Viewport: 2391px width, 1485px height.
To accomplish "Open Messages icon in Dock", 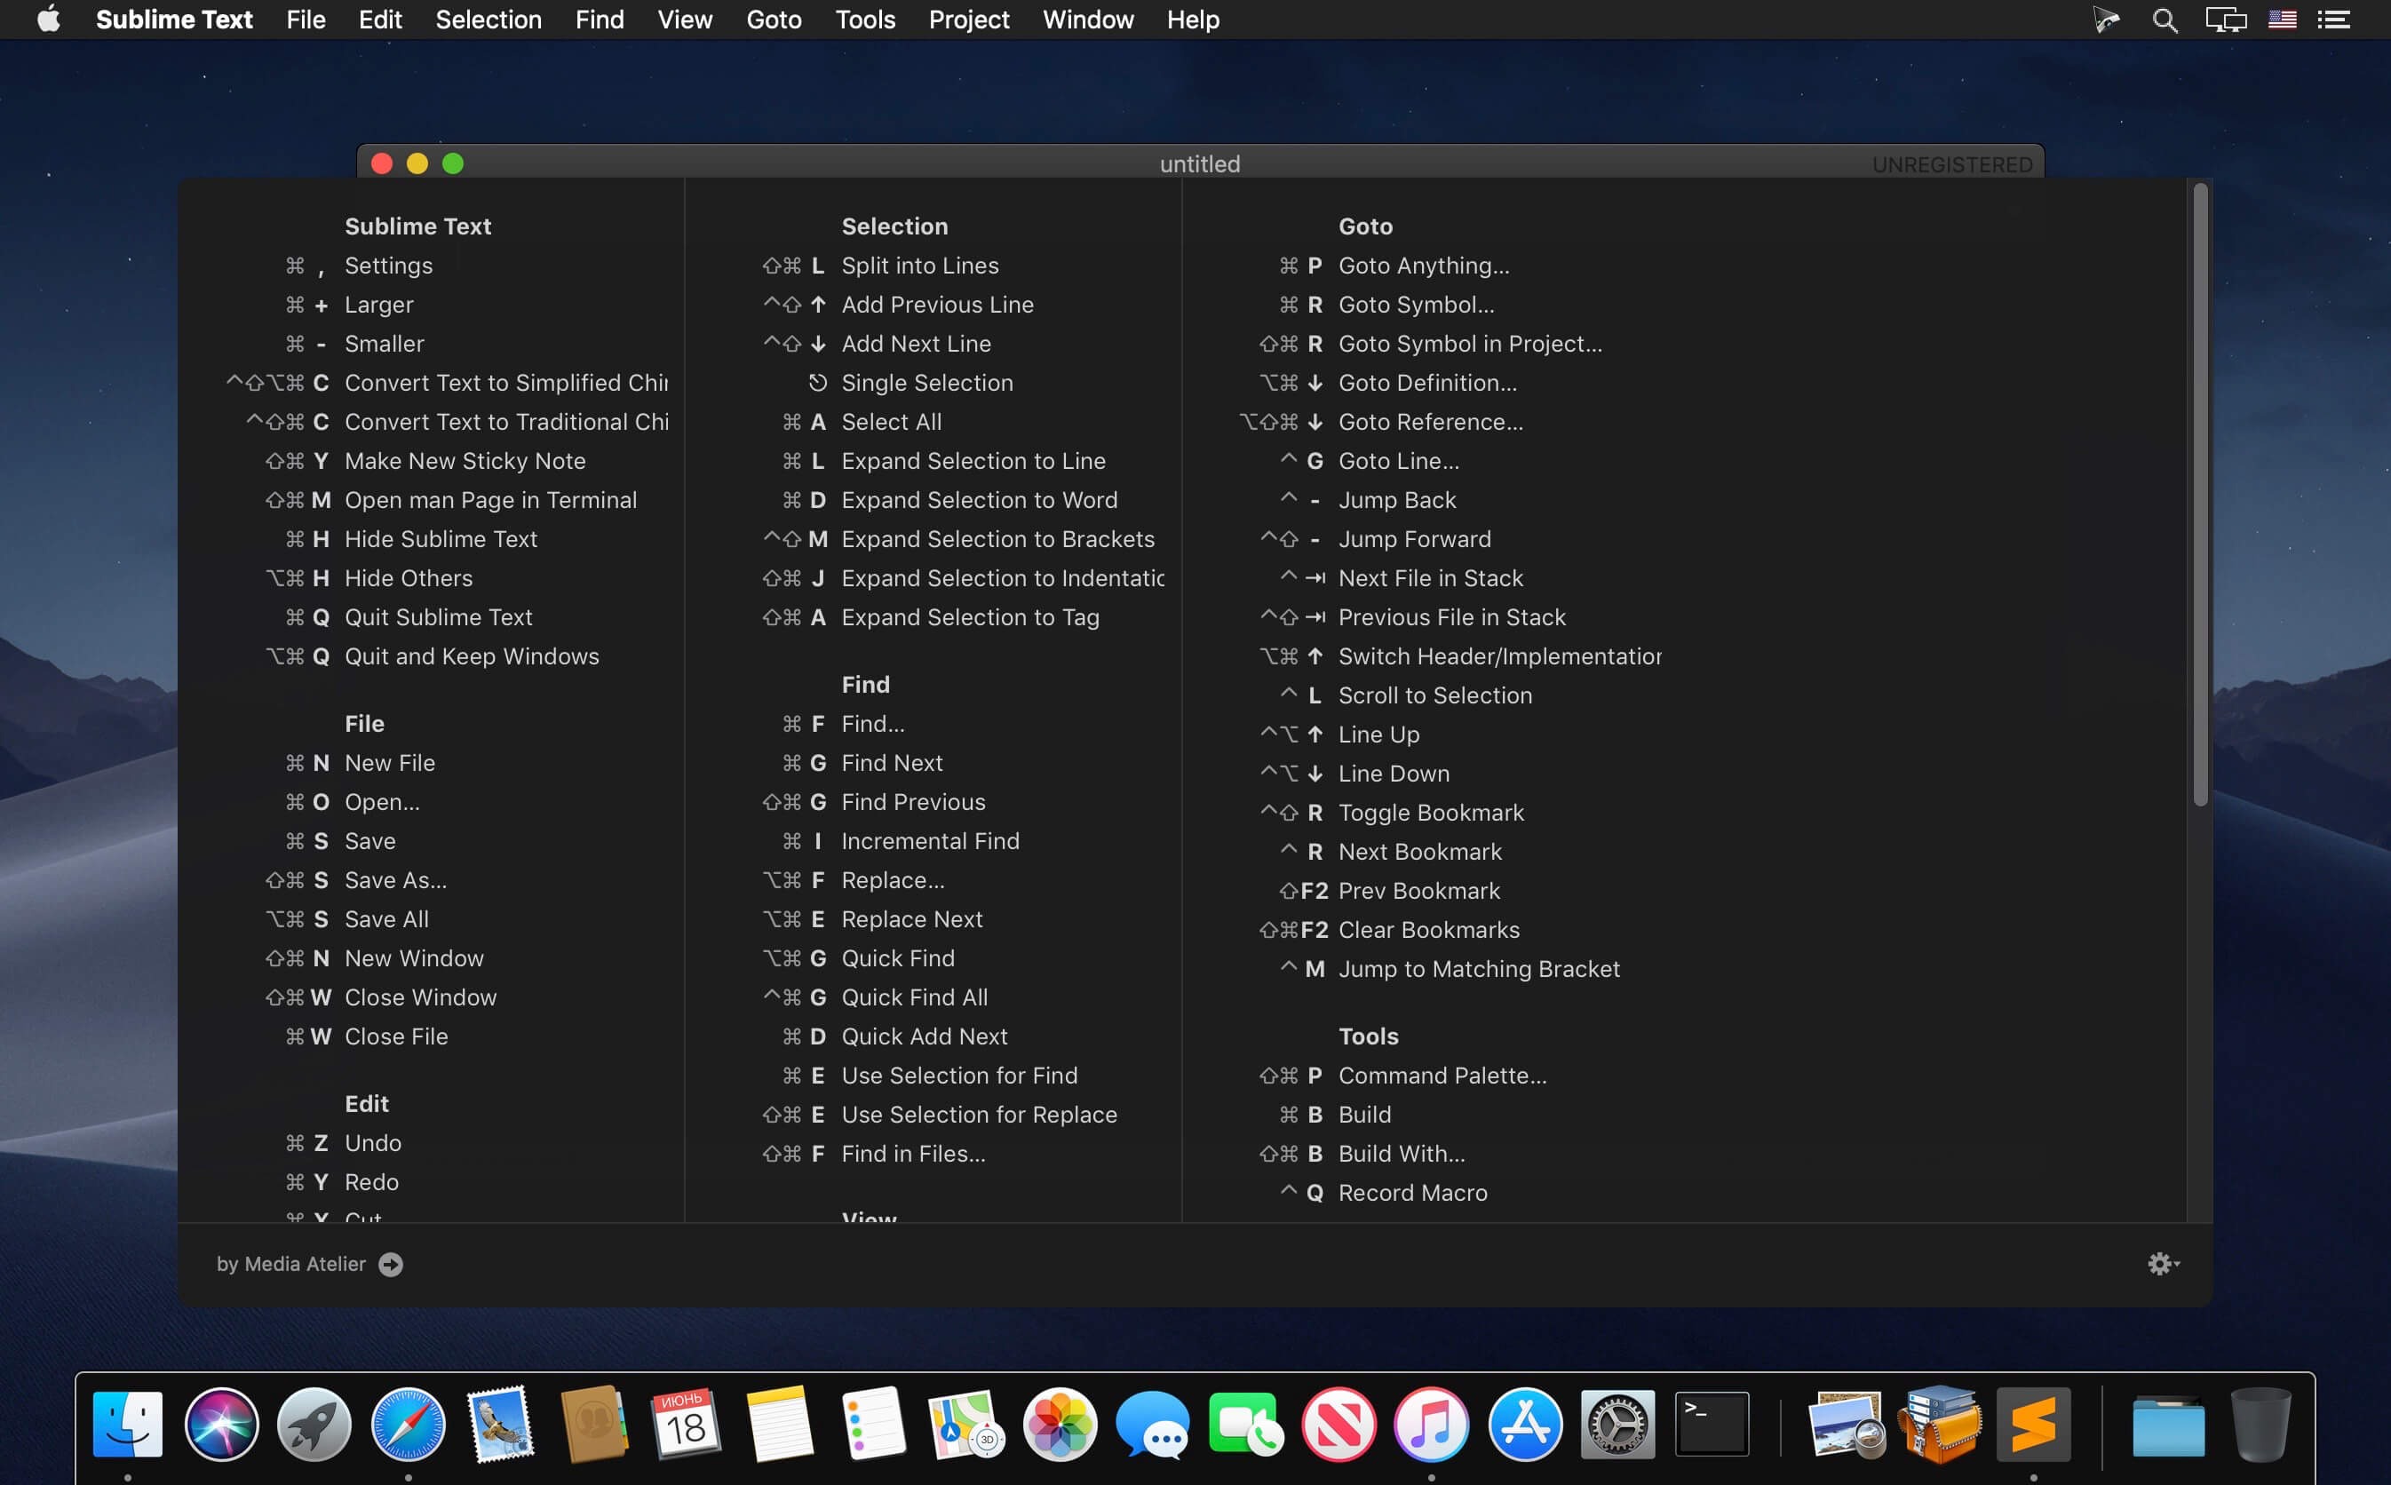I will click(1153, 1424).
